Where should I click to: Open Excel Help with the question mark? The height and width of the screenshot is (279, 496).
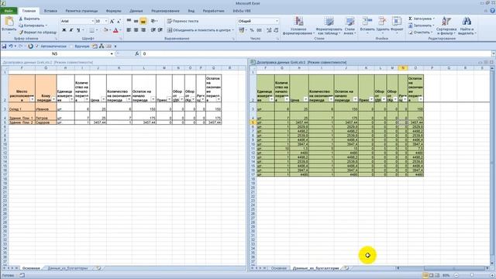click(x=493, y=11)
